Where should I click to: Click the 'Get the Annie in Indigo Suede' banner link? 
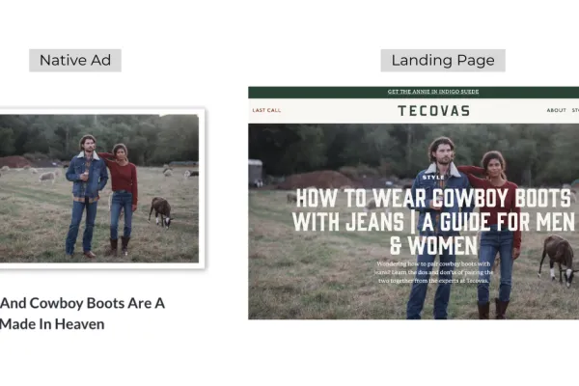pyautogui.click(x=433, y=92)
